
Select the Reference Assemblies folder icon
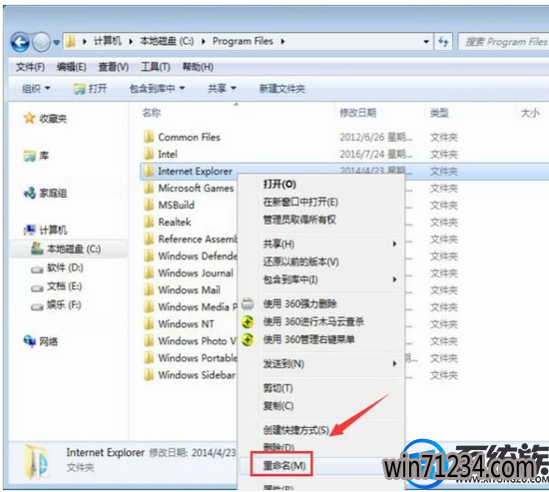coord(149,239)
